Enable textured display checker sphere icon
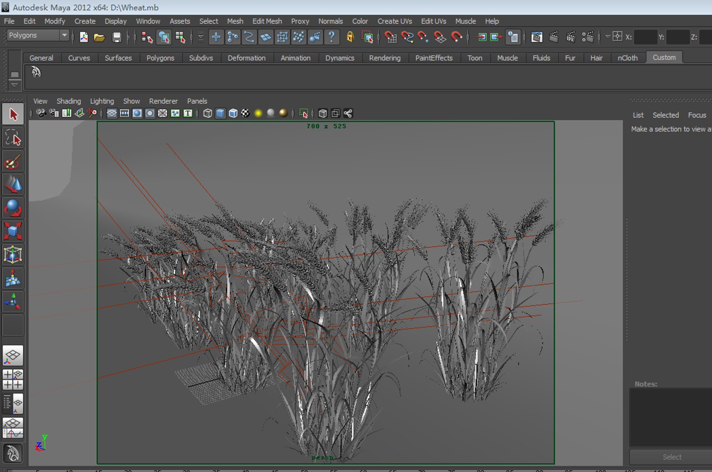 245,114
